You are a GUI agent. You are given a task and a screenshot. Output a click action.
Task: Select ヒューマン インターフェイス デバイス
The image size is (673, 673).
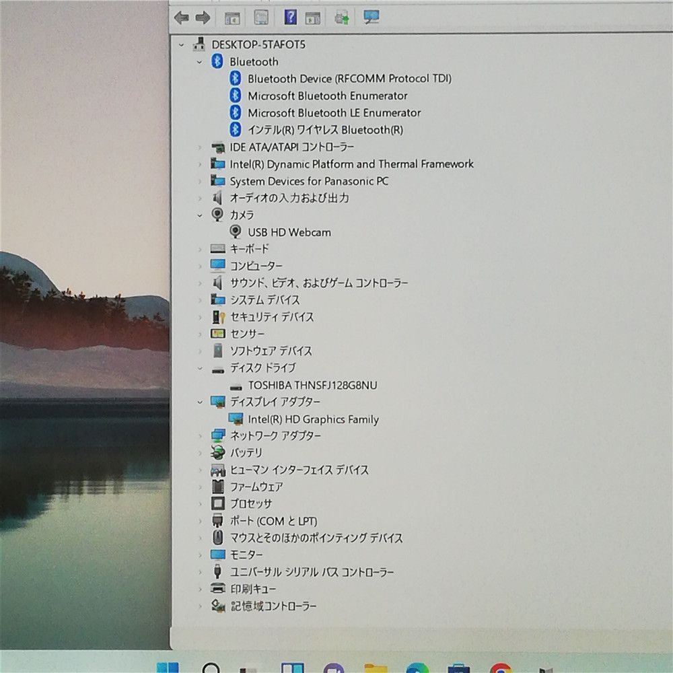point(299,470)
